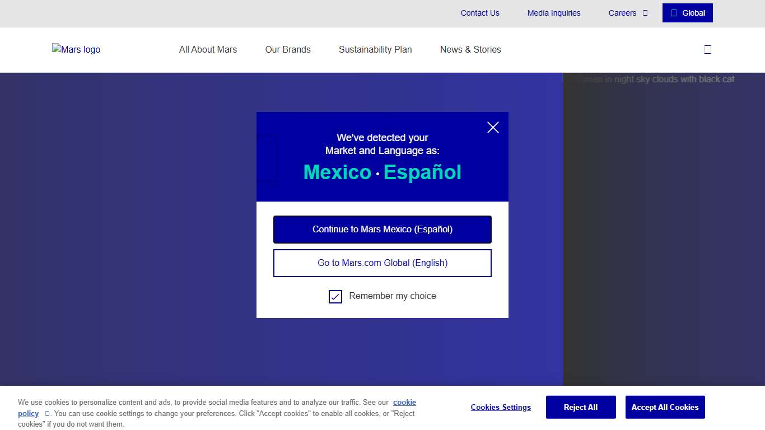765x430 pixels.
Task: Open the All About Mars menu
Action: click(x=208, y=49)
